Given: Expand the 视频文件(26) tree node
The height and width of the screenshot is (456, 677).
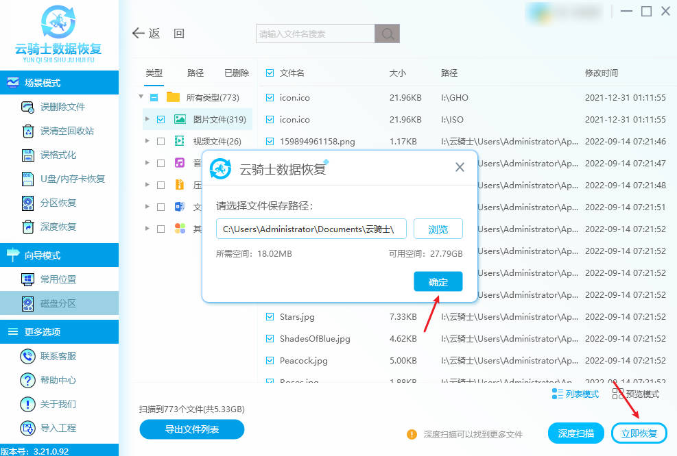Looking at the screenshot, I should tap(147, 141).
